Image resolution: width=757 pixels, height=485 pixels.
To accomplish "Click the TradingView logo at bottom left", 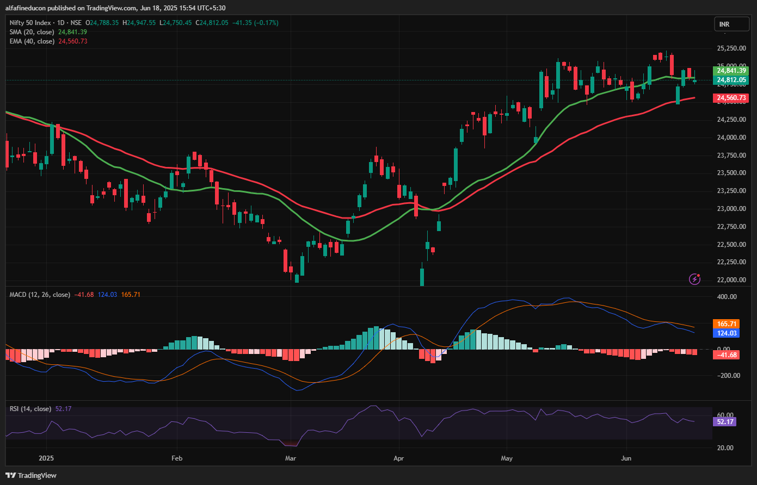I will (30, 475).
